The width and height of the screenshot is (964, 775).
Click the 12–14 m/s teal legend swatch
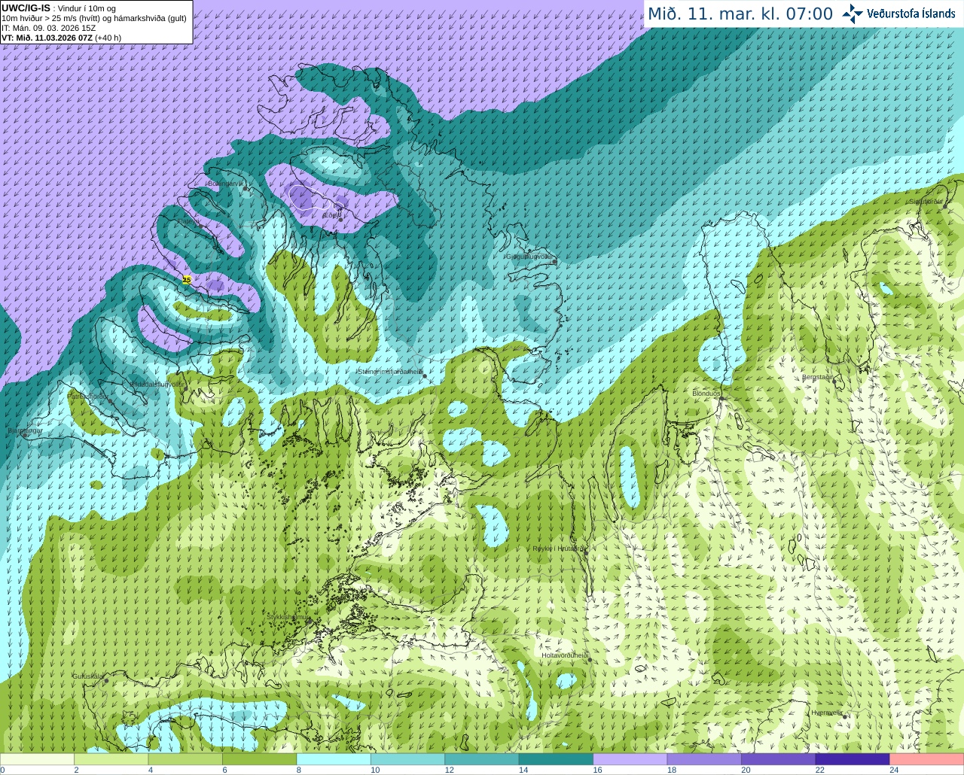[482, 759]
